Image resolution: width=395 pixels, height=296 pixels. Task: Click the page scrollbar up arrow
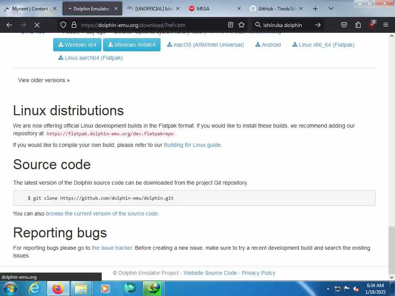tap(392, 36)
